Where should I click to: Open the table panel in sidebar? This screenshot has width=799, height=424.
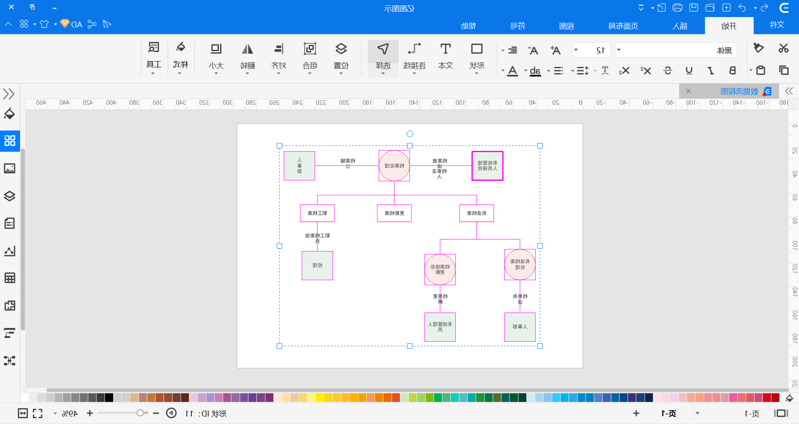click(x=10, y=278)
